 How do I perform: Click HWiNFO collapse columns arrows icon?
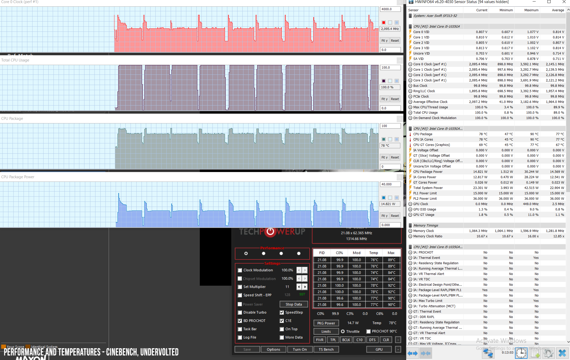pos(426,354)
